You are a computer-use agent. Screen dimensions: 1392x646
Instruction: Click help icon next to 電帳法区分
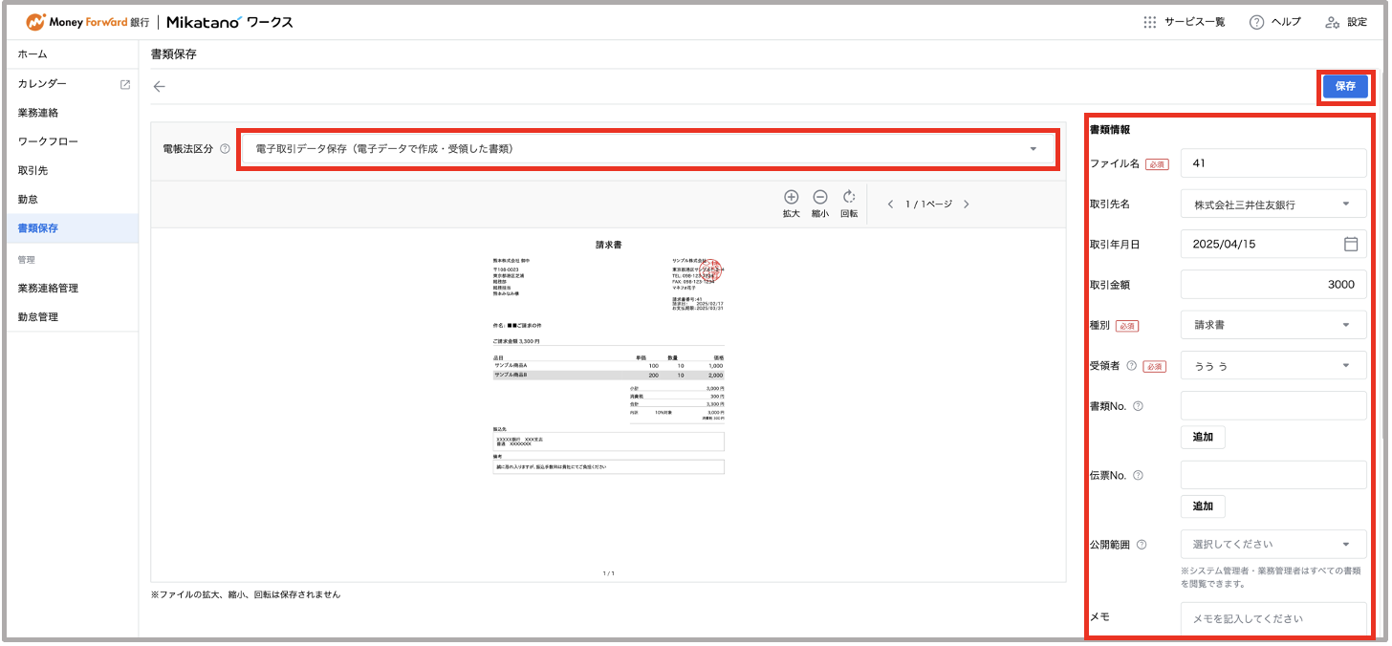point(225,149)
